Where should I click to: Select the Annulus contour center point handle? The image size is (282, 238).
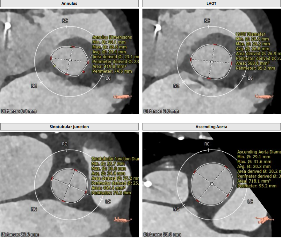point(70,60)
